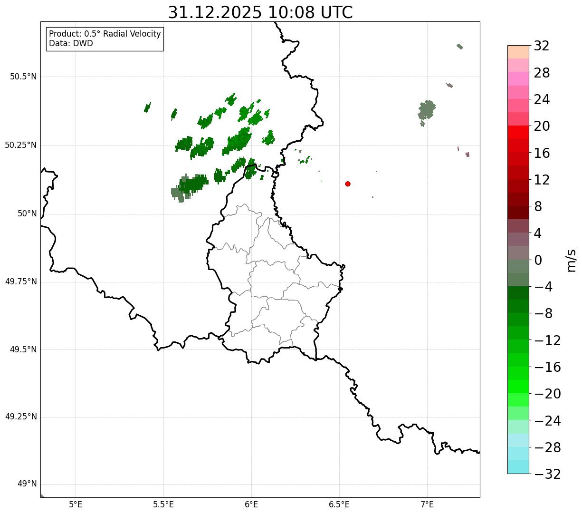Click the 6°E longitude label
The height and width of the screenshot is (514, 582).
251,504
